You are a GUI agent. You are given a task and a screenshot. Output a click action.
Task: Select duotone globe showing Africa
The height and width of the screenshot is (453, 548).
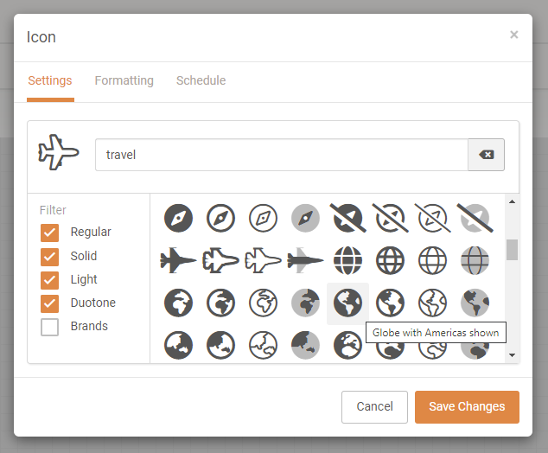pos(305,303)
